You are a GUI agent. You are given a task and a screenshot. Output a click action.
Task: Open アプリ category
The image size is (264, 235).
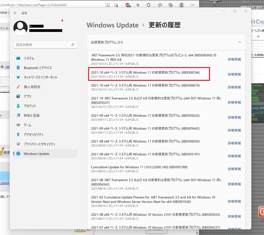click(x=45, y=96)
